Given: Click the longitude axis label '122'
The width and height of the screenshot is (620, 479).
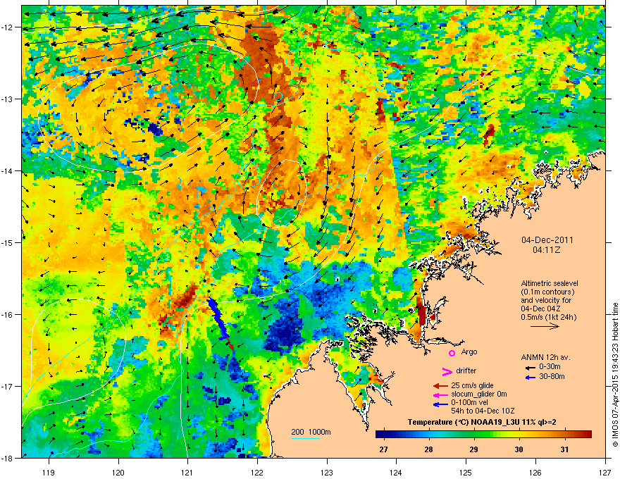Looking at the screenshot, I should (257, 472).
